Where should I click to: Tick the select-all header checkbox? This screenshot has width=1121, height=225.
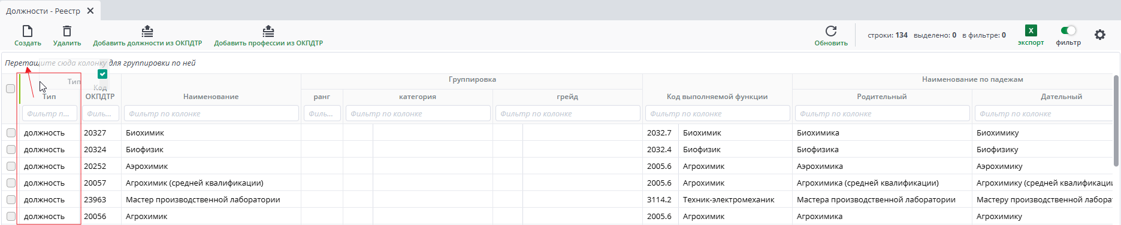[10, 88]
